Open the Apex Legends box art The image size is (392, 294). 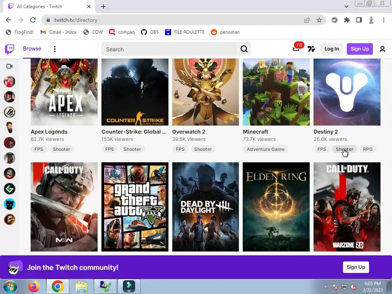click(64, 92)
